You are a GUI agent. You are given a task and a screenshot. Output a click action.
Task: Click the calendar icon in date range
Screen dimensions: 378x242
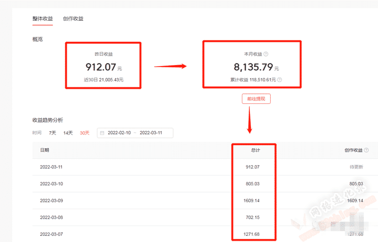click(x=102, y=133)
